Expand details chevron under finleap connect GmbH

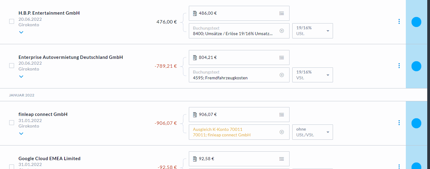point(21,134)
